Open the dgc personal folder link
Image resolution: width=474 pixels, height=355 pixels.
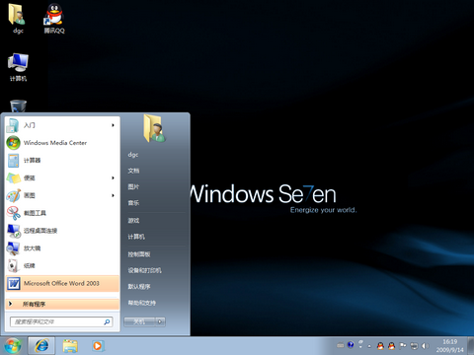[x=133, y=155]
